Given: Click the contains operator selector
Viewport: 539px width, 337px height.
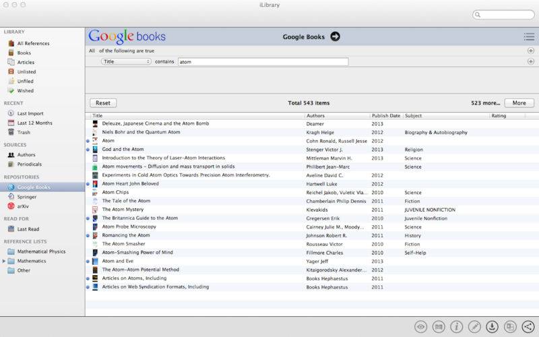Looking at the screenshot, I should pos(164,62).
